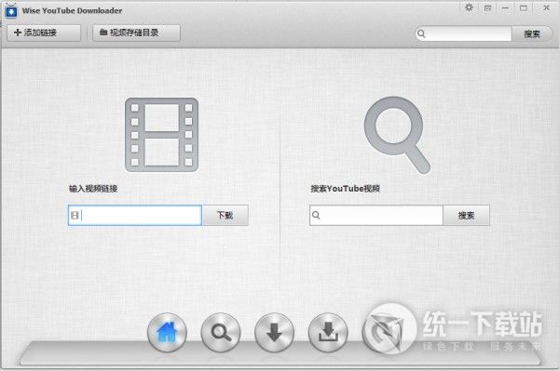Focus the top-right toolbar search box
This screenshot has width=559, height=371.
463,33
